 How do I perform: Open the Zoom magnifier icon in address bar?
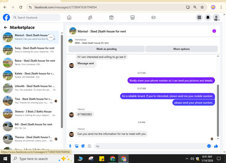(195, 7)
